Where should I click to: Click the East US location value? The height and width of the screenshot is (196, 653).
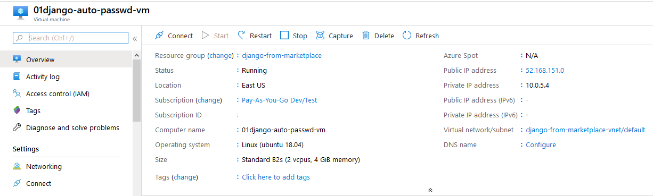coord(254,85)
